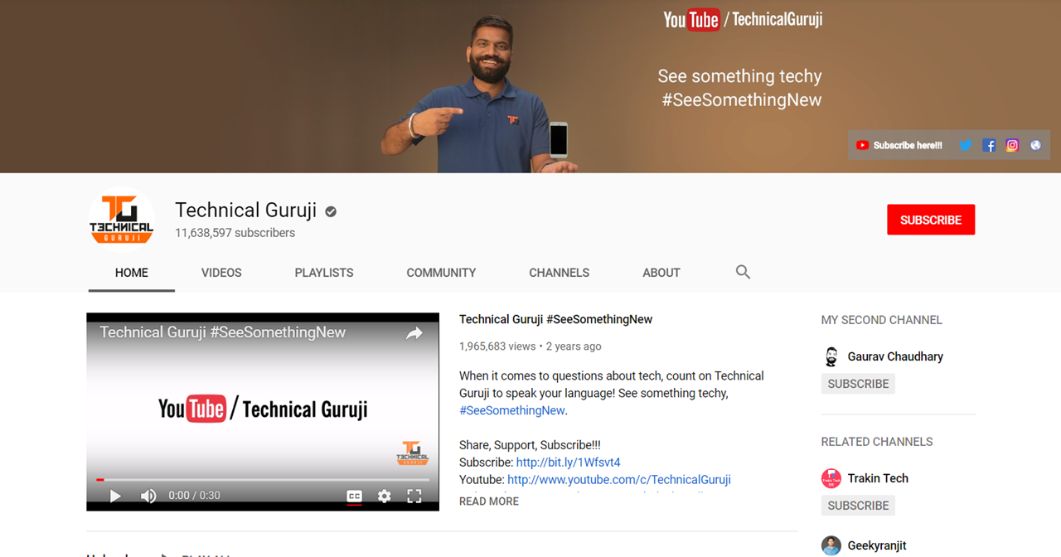Click the red SUBSCRIBE button
Screen dimensions: 1061x557
[931, 220]
